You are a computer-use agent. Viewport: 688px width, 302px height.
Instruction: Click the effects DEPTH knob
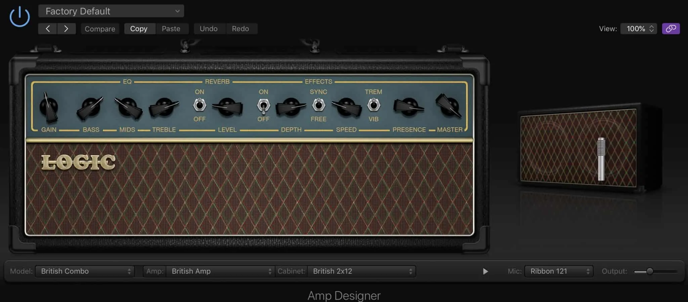[x=291, y=107]
